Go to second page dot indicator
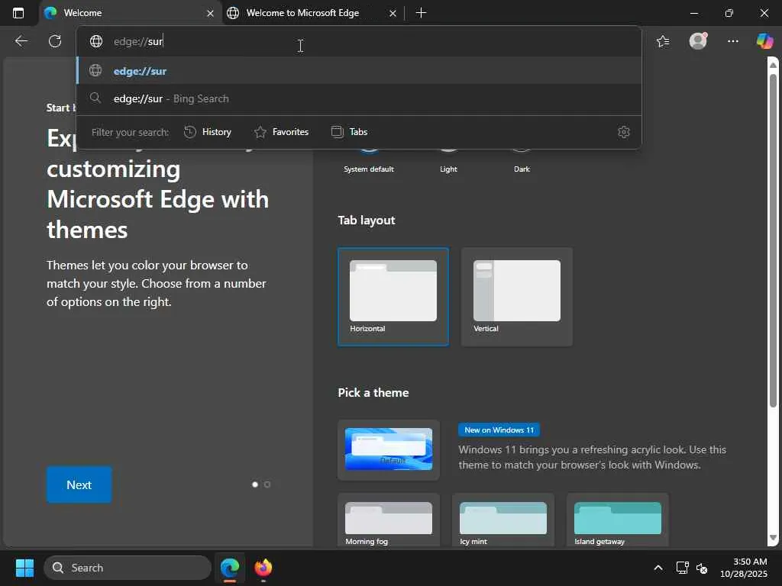 tap(267, 485)
